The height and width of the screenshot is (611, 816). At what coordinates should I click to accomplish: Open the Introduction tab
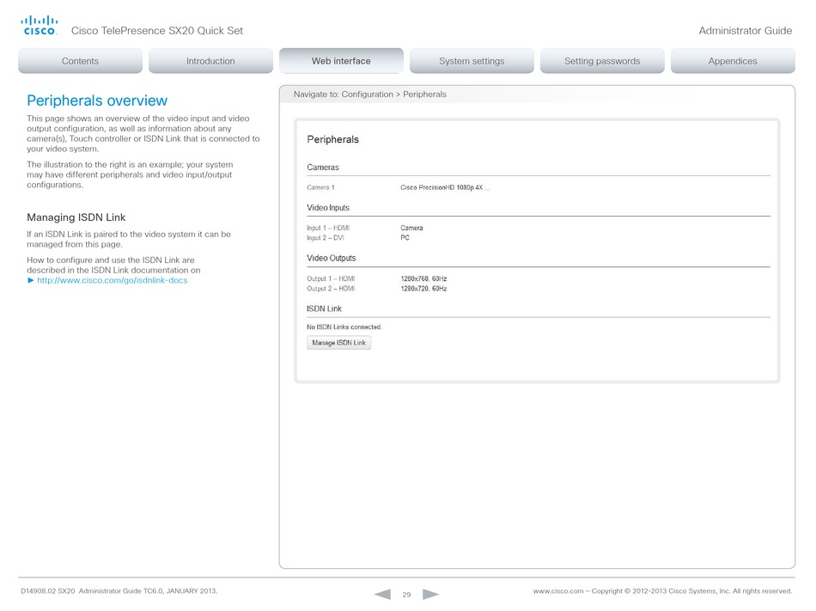click(210, 61)
